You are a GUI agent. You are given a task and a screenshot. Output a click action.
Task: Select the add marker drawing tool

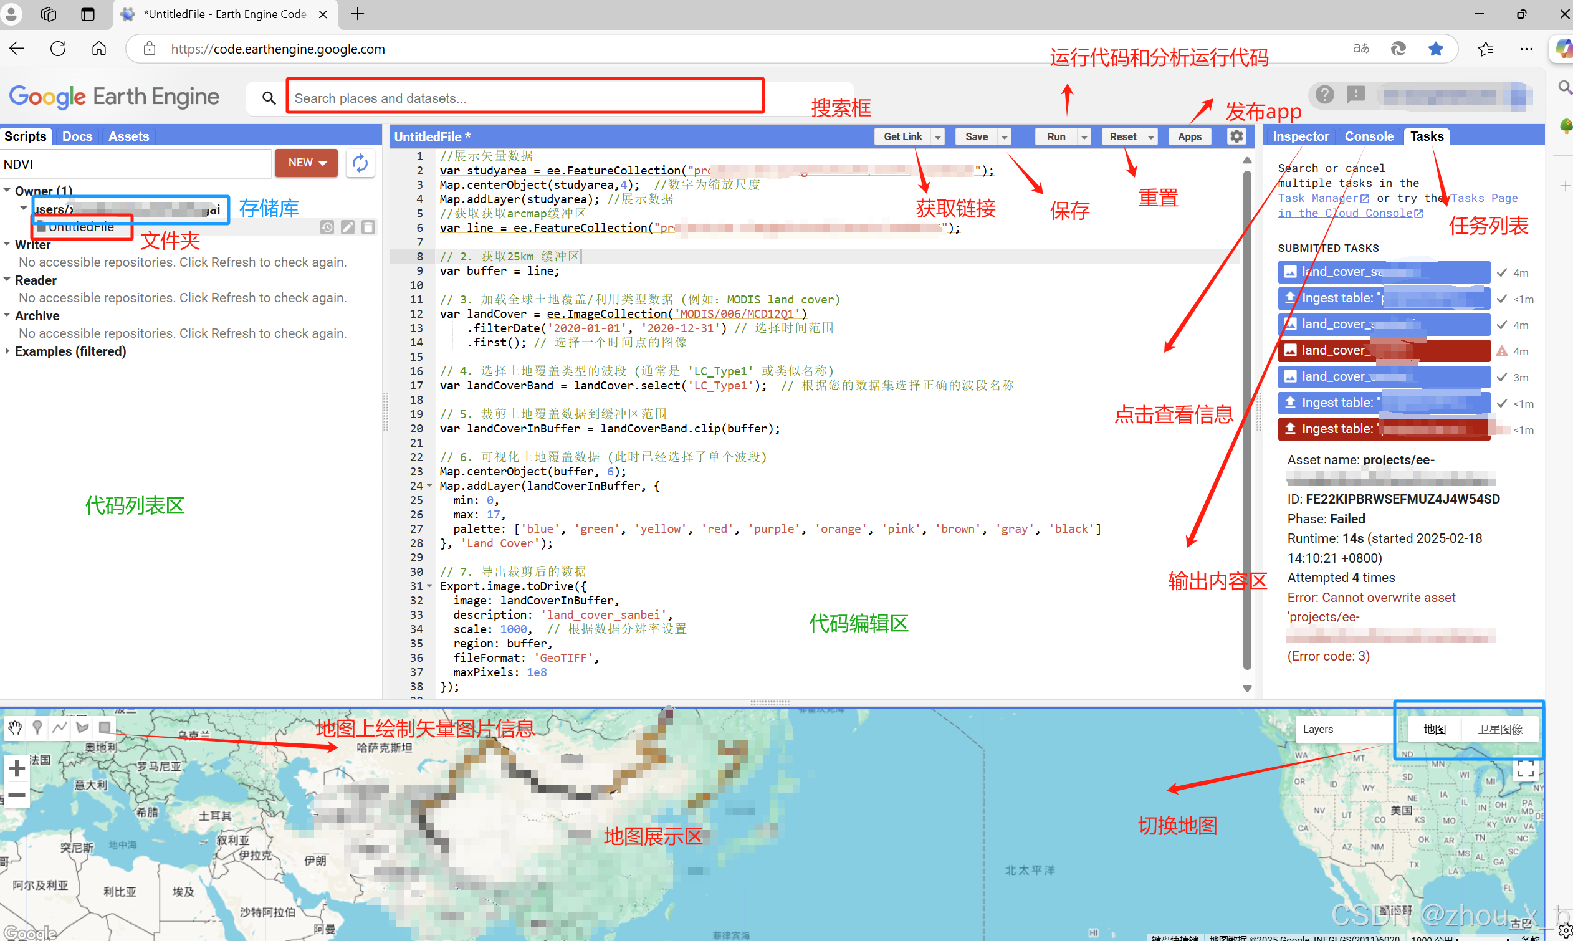point(37,727)
